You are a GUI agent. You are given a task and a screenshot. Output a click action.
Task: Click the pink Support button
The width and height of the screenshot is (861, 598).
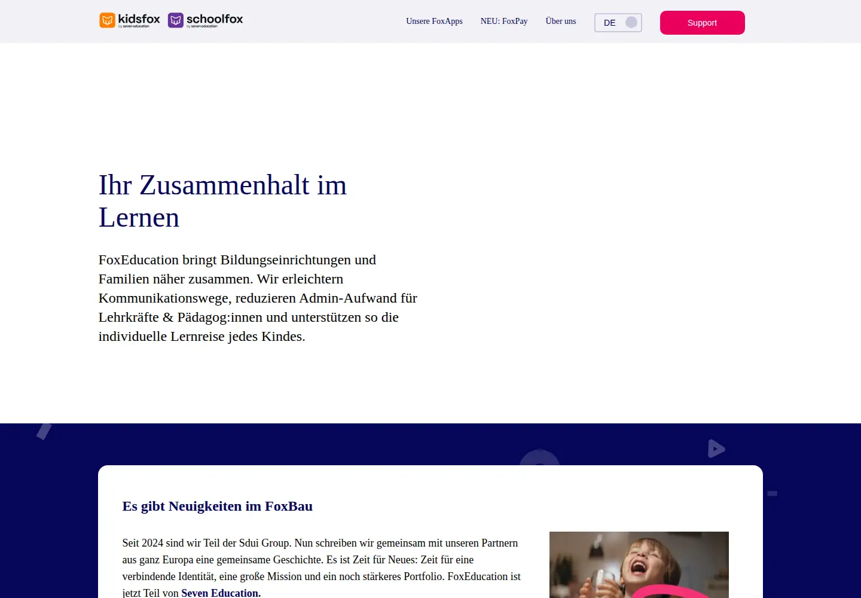click(x=703, y=23)
